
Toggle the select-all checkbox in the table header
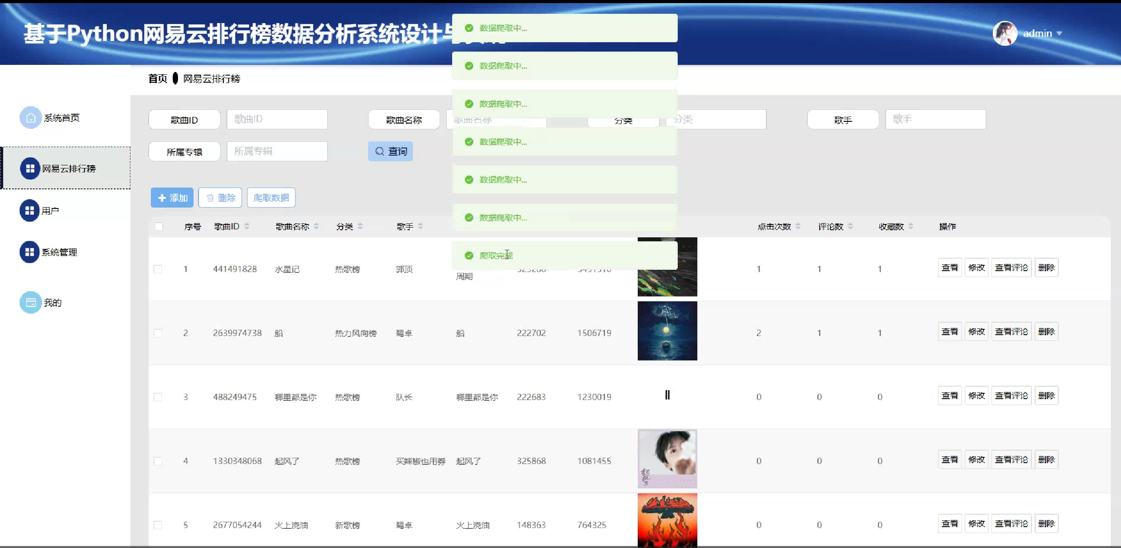[159, 227]
